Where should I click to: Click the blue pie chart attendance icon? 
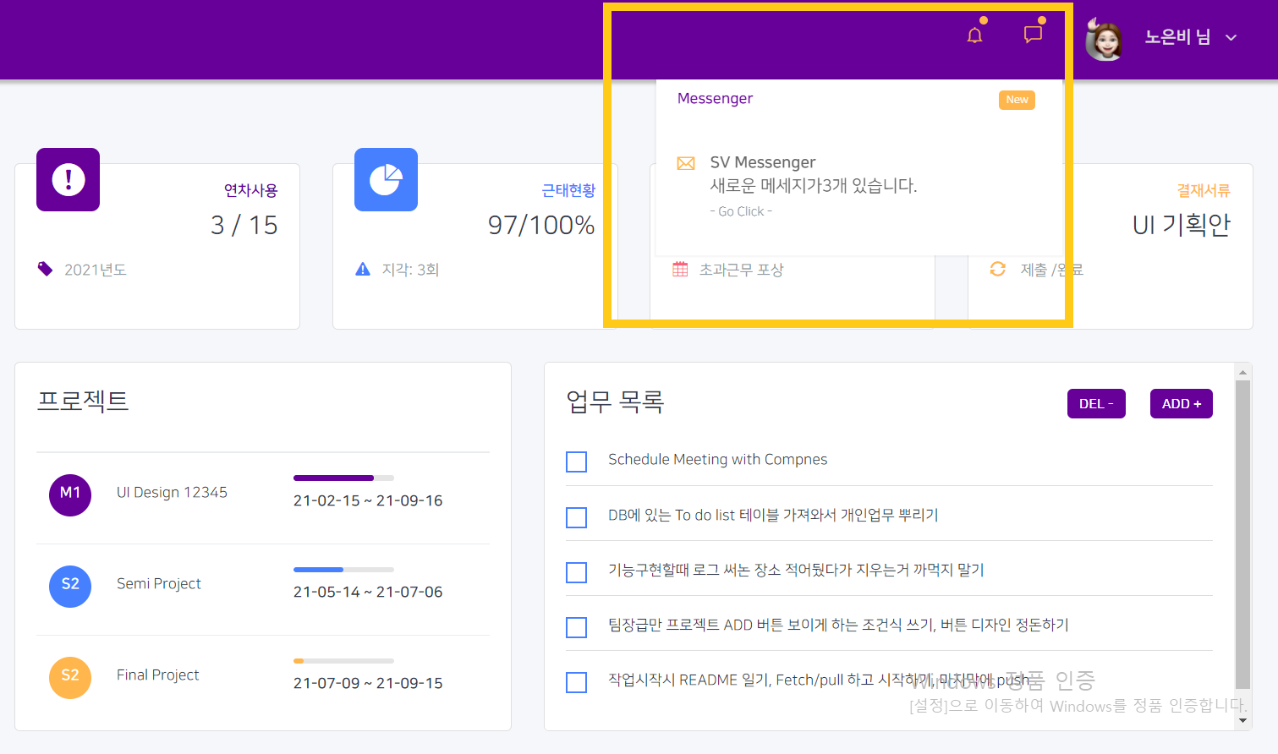click(386, 179)
